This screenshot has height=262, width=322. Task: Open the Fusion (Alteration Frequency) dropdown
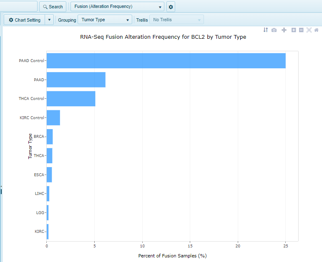117,7
